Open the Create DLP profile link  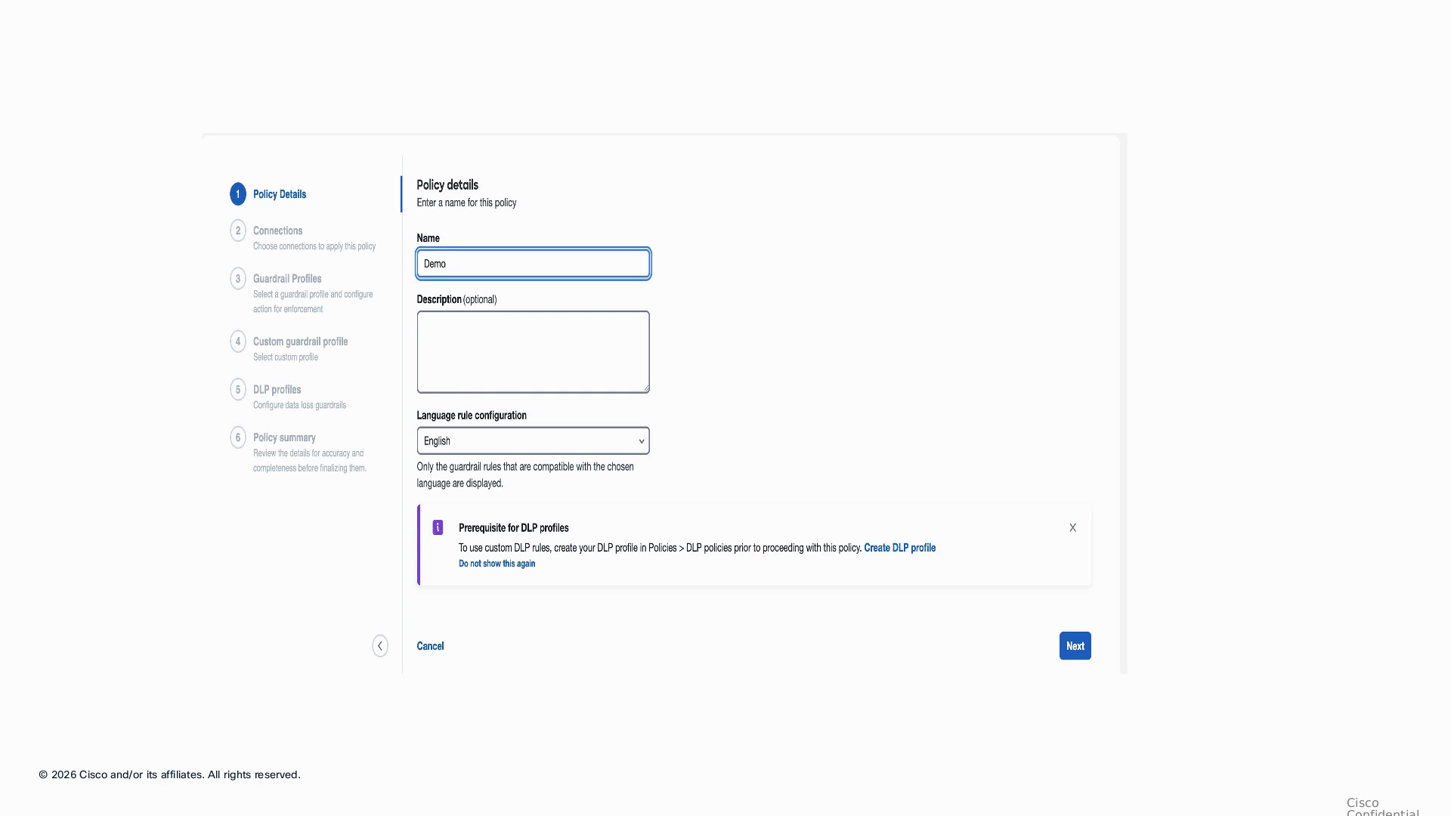click(x=899, y=548)
